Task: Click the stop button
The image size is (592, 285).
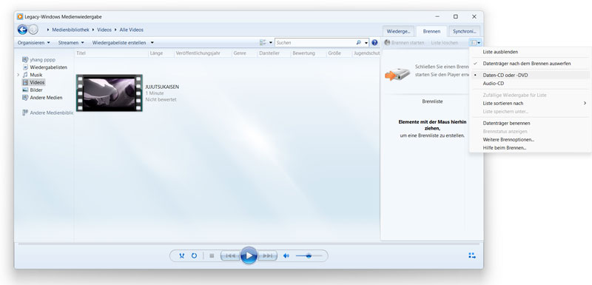Action: (212, 255)
